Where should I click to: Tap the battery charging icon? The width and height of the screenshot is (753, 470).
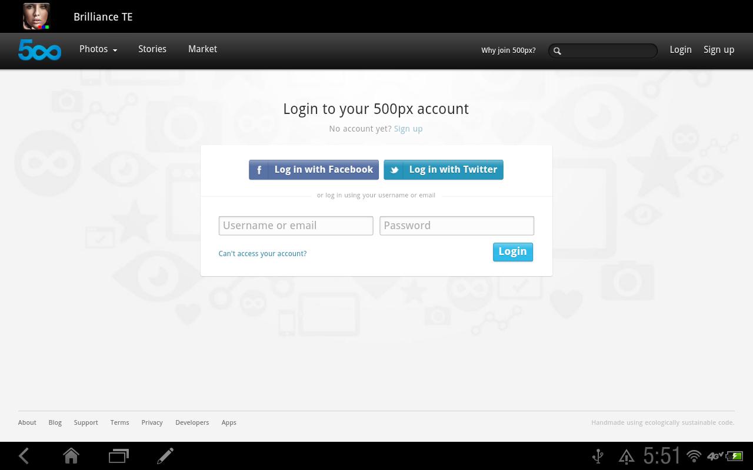pos(735,456)
